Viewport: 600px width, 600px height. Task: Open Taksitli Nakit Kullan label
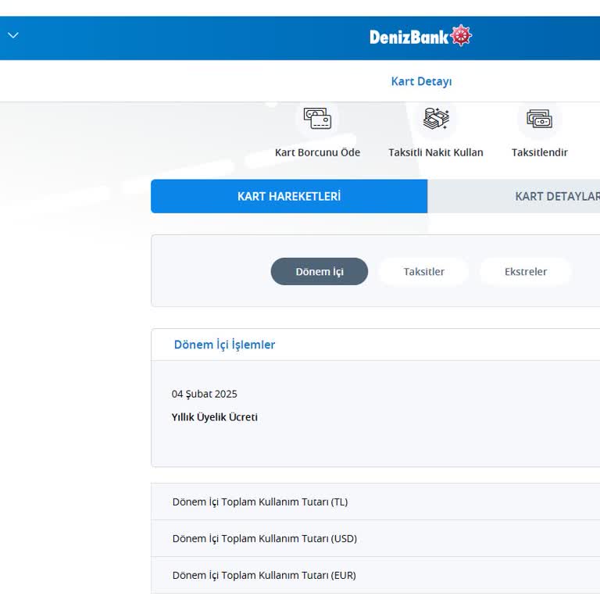436,152
